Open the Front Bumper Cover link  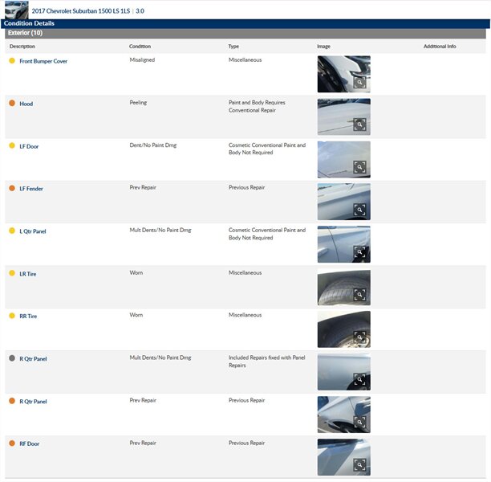click(x=43, y=61)
